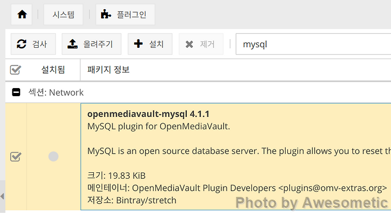Click the 설치 install button
Screen dimensions: 391x213
pyautogui.click(x=150, y=44)
